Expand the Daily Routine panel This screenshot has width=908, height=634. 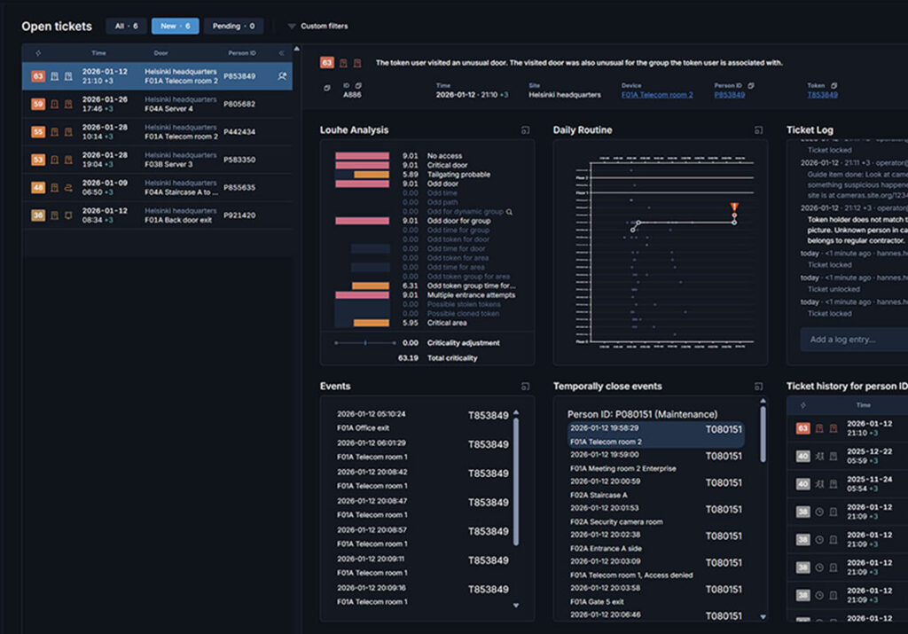pos(758,130)
